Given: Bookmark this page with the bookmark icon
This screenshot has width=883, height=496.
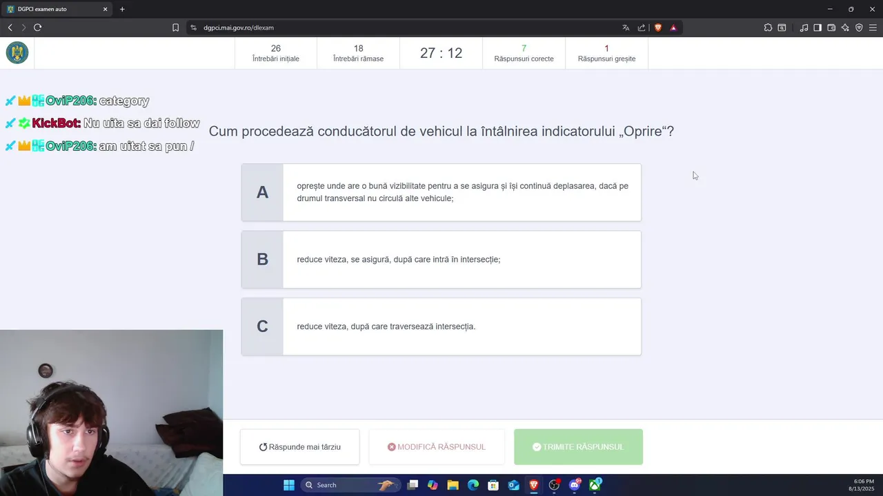Looking at the screenshot, I should [x=175, y=28].
